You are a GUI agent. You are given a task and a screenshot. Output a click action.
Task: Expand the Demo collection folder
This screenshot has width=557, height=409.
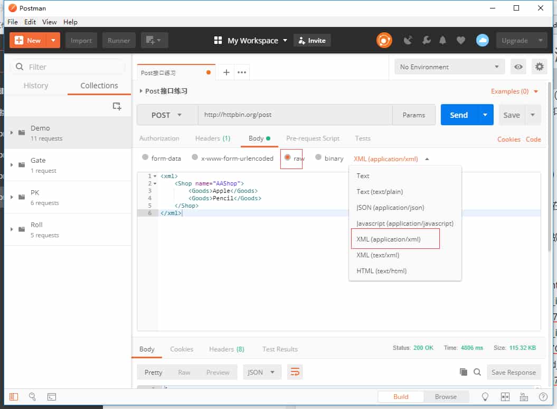[12, 133]
